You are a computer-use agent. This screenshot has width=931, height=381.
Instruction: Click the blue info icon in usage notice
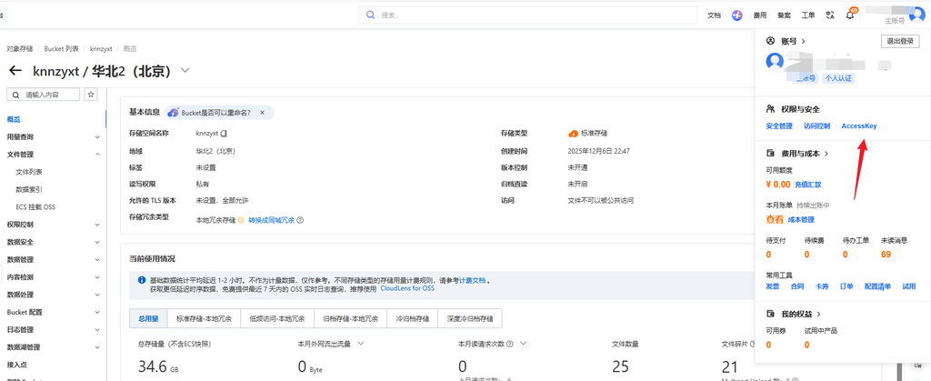coord(142,280)
